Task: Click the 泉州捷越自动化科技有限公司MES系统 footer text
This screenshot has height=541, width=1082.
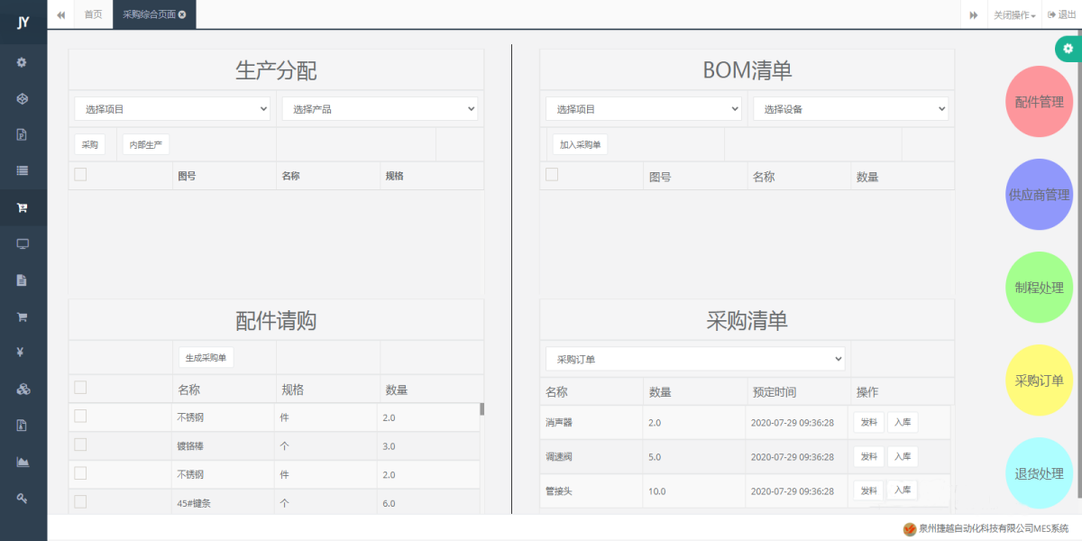Action: tap(994, 528)
